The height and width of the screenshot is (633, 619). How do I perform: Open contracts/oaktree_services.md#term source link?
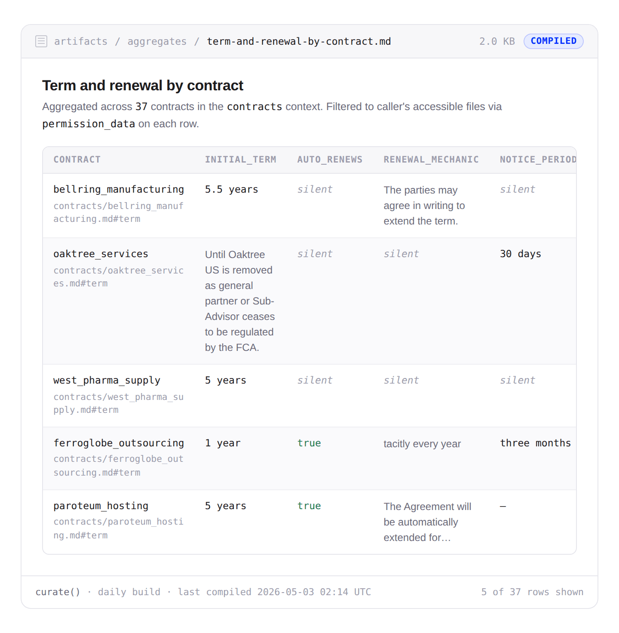pos(118,277)
